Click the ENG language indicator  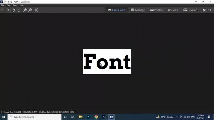(x=193, y=117)
